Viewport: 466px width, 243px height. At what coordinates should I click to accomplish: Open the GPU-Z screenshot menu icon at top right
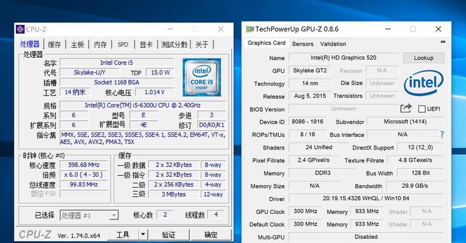(x=443, y=42)
